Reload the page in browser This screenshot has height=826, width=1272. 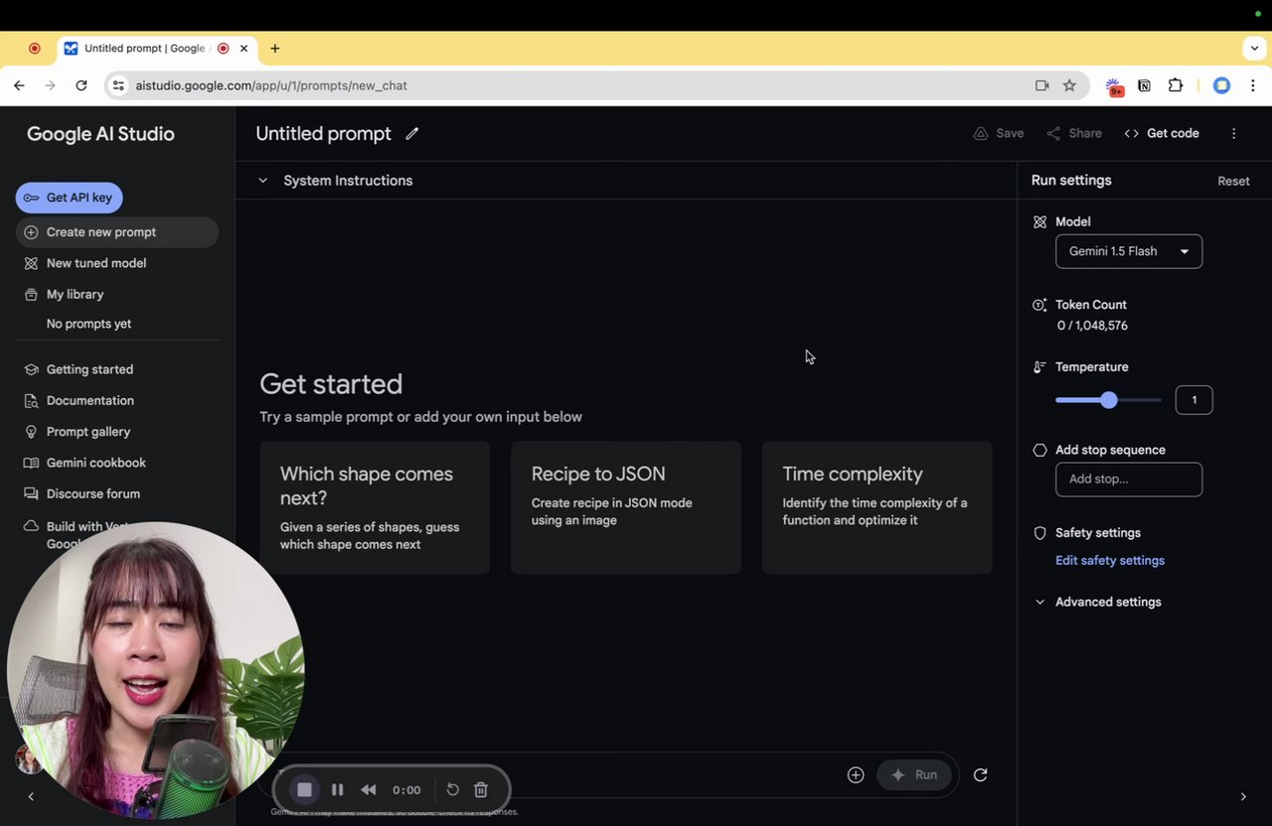[81, 85]
